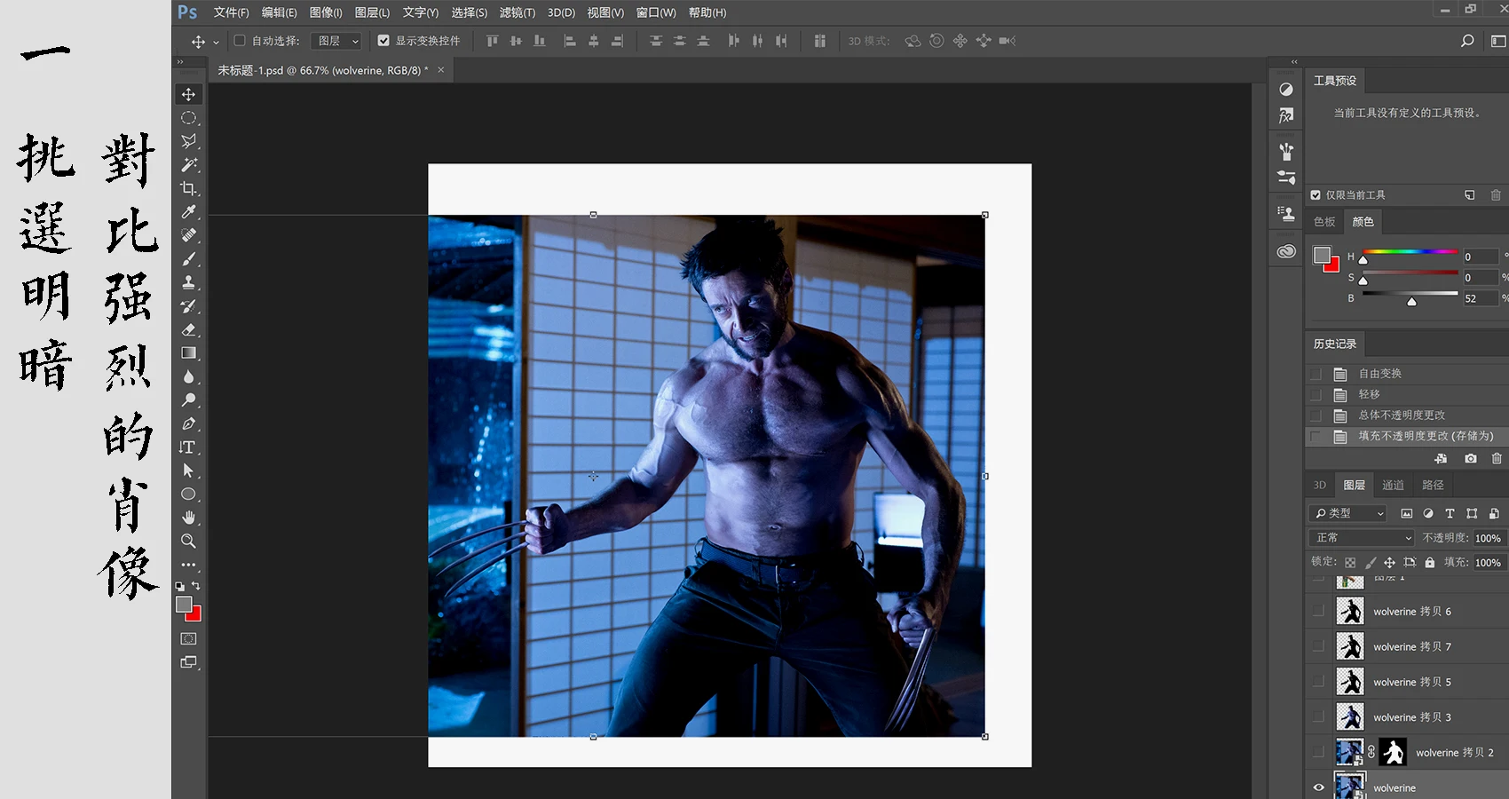Switch to the 路径 tab
The width and height of the screenshot is (1509, 799).
(x=1433, y=485)
